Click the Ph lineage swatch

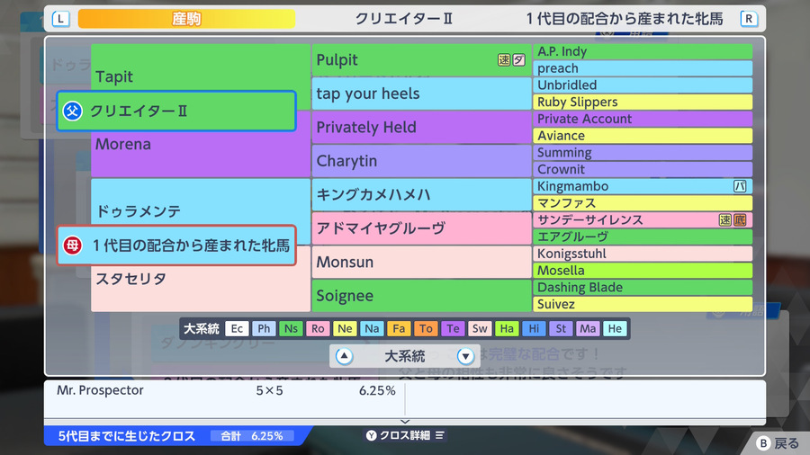[264, 328]
